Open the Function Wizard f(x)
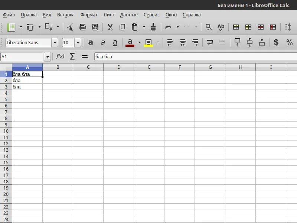Viewport: 297px width, 223px height. (60, 56)
